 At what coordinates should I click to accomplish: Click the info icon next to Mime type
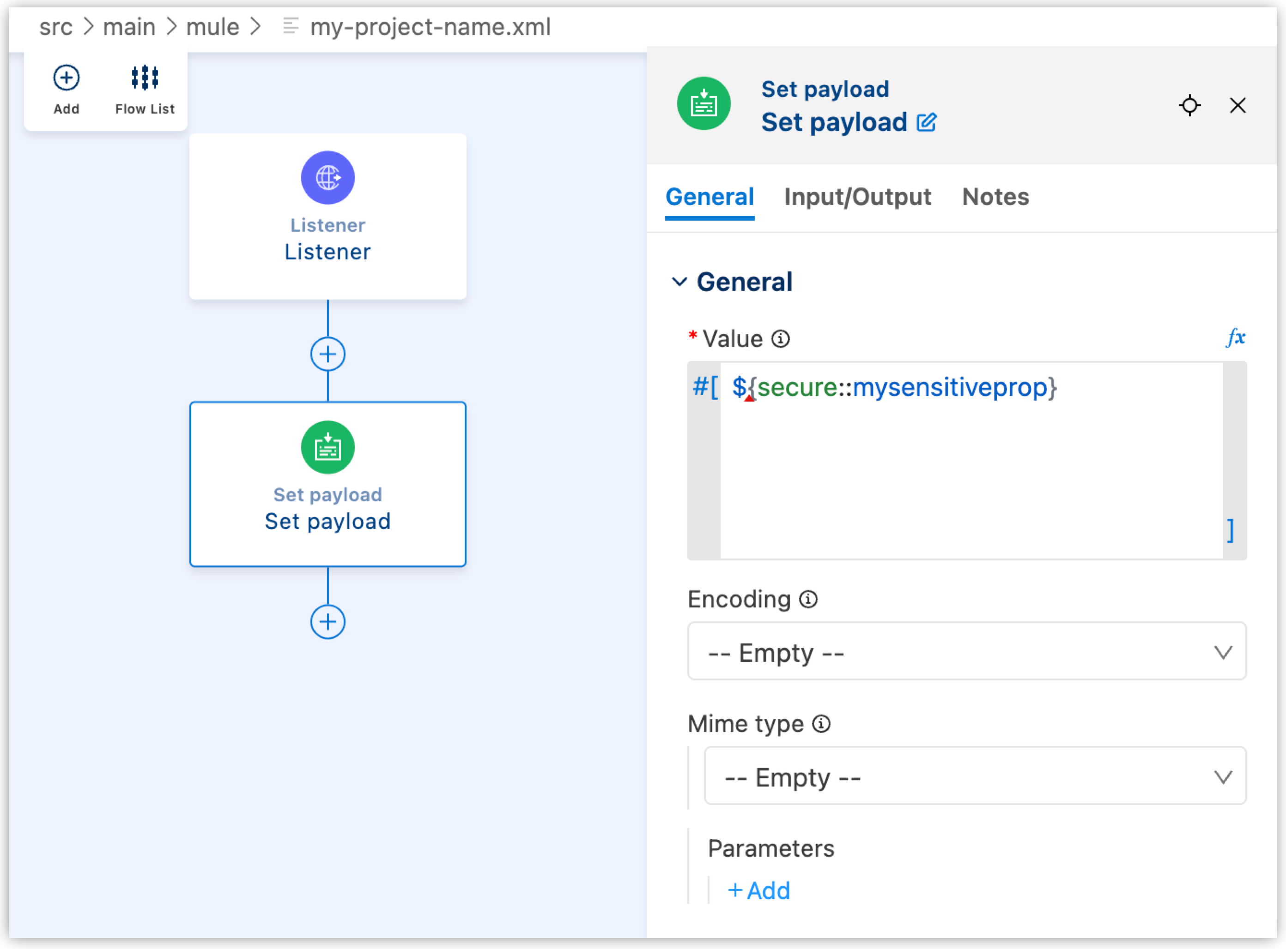[x=820, y=724]
